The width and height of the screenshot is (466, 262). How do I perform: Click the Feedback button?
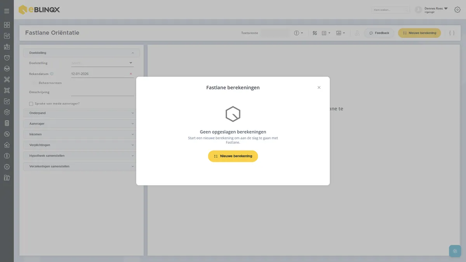coord(379,33)
